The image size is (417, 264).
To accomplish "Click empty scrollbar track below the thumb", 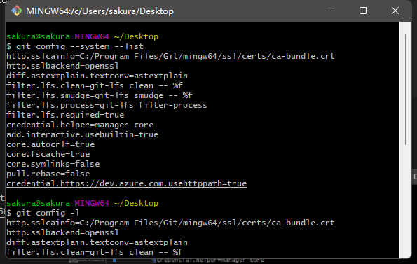I will tap(406, 202).
